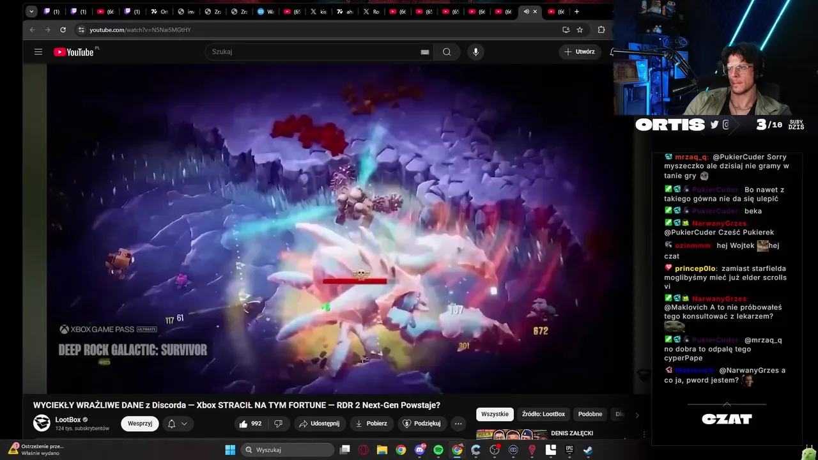Click the install app icon in address bar

[x=566, y=29]
